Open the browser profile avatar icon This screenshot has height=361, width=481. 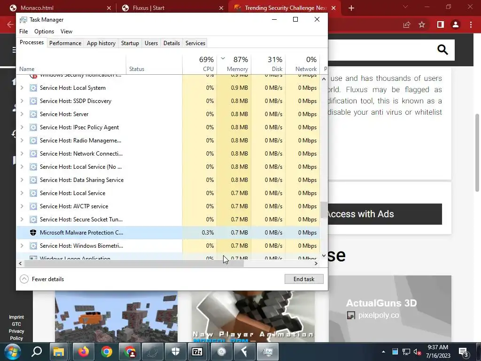456,24
